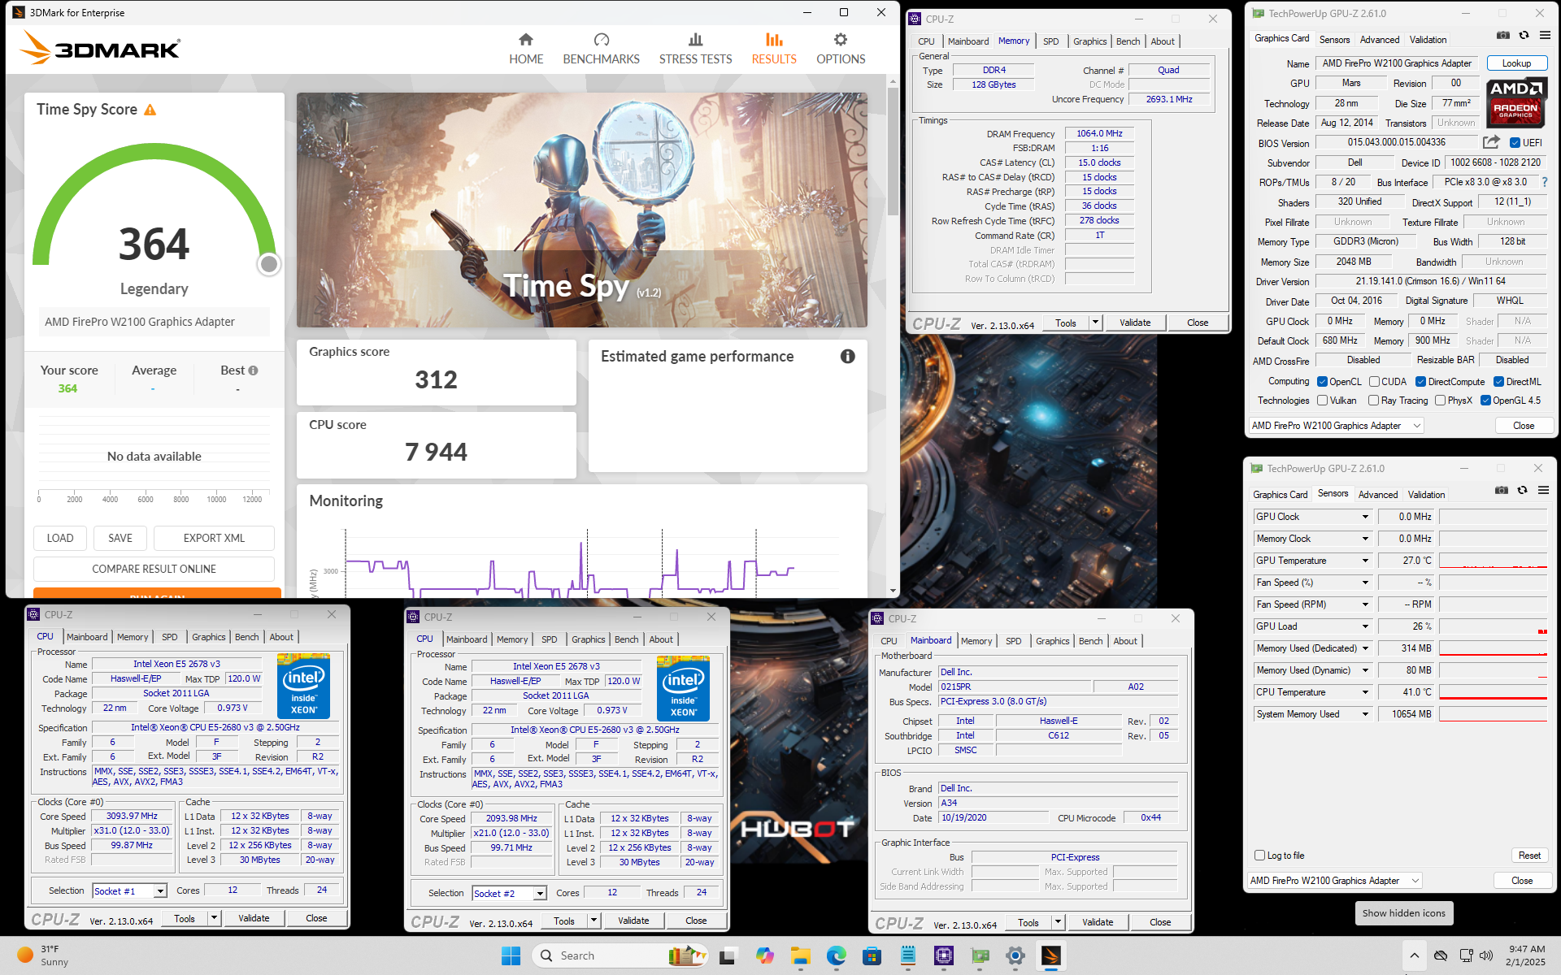
Task: Click volume speaker icon in system tray
Action: (x=1486, y=955)
